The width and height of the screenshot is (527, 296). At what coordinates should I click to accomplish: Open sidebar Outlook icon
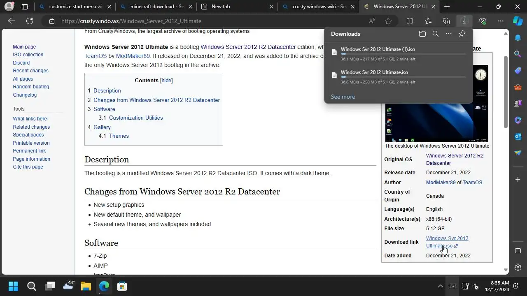pyautogui.click(x=518, y=136)
